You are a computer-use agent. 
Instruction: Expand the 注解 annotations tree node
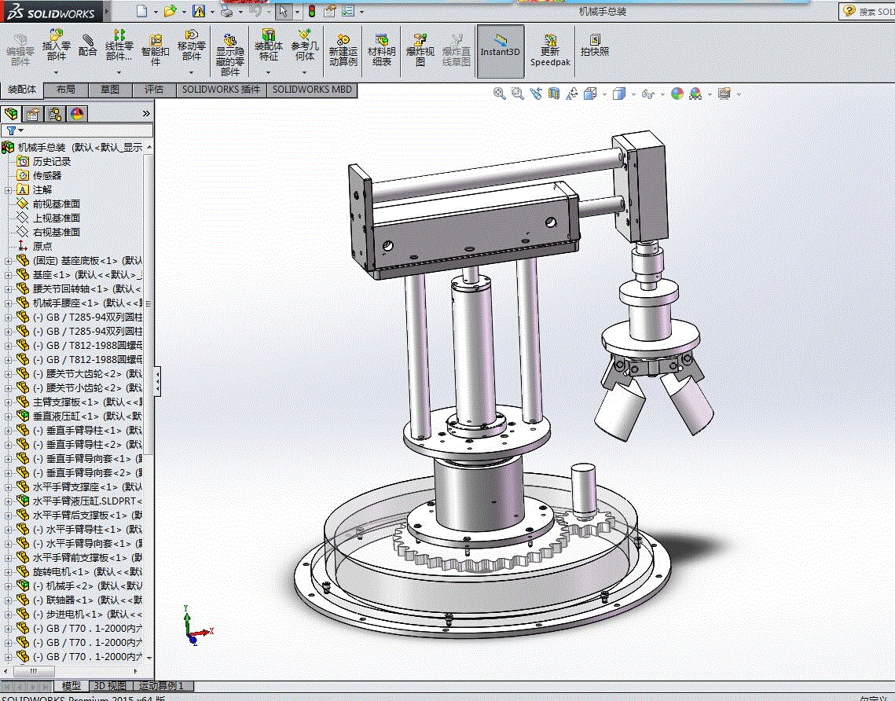tap(9, 189)
